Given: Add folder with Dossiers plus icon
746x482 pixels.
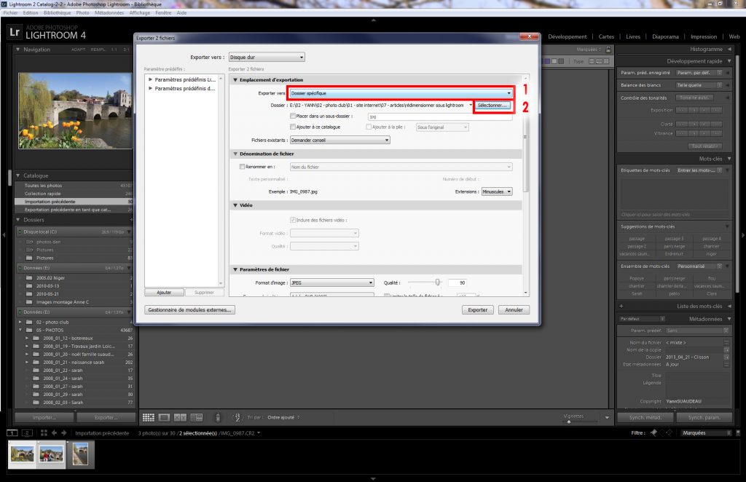Looking at the screenshot, I should pos(131,220).
